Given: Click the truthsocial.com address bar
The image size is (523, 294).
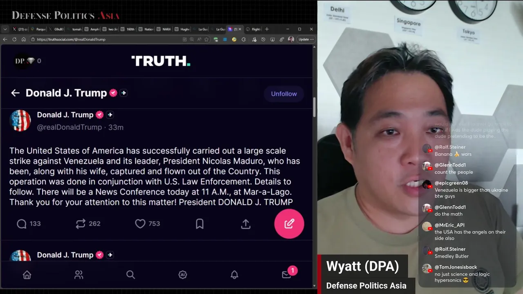Looking at the screenshot, I should 106,39.
